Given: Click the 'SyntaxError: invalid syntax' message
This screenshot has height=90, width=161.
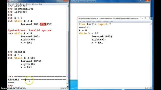Looking at the screenshot, I should [x=30, y=30].
